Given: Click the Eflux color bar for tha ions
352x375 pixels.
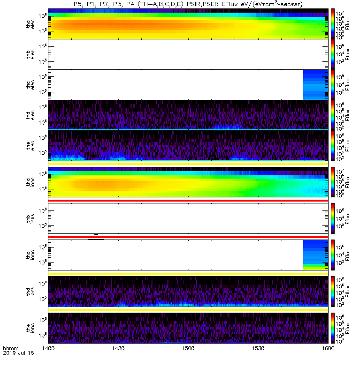Looking at the screenshot, I should [333, 182].
